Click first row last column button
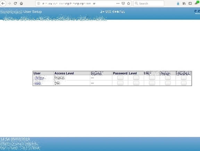 coord(184,78)
